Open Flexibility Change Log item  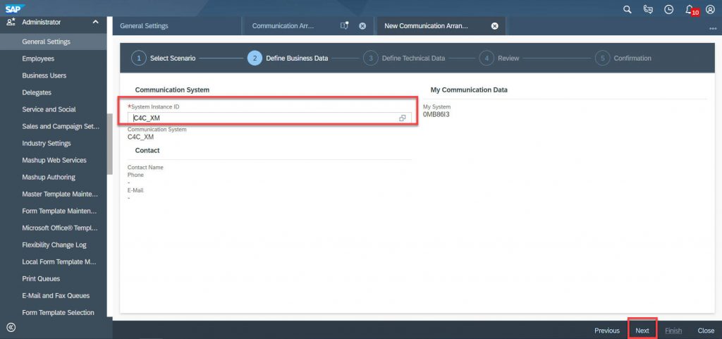point(54,245)
